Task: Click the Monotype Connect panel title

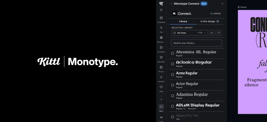Action: 186,4
